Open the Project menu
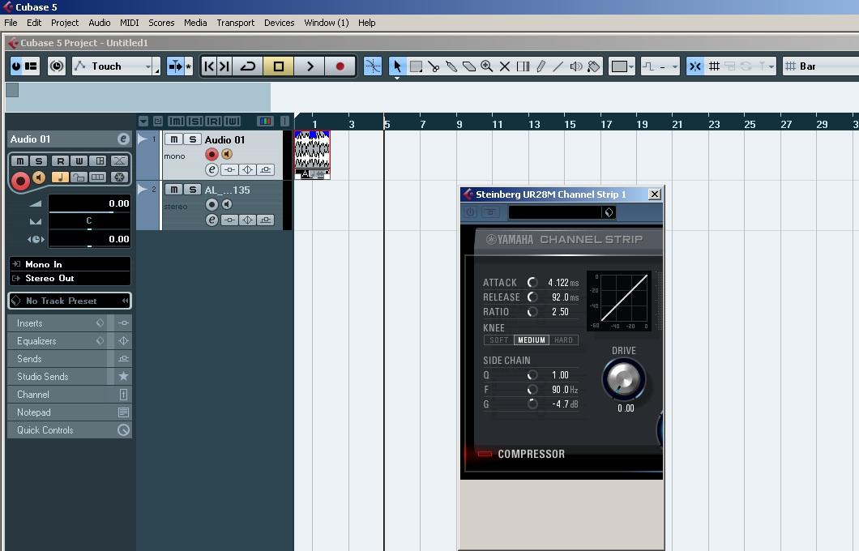Image resolution: width=859 pixels, height=551 pixels. pyautogui.click(x=65, y=23)
